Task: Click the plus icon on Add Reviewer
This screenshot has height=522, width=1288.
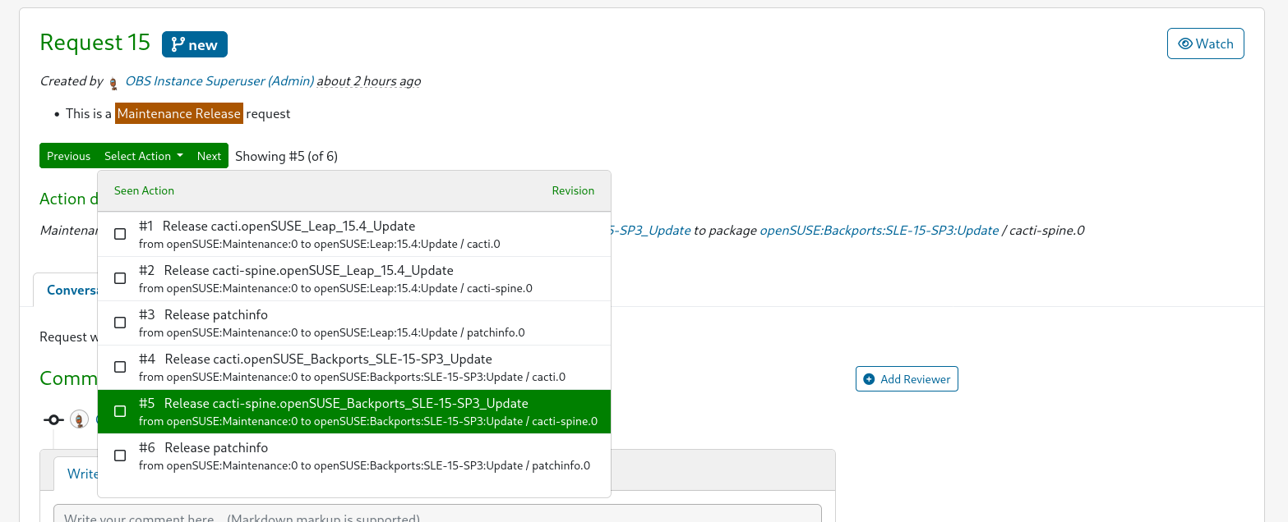Action: 870,378
